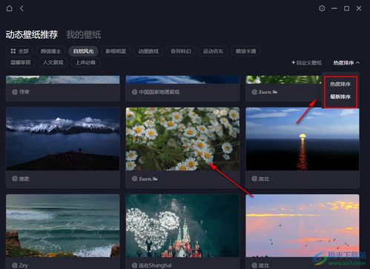The height and width of the screenshot is (269, 370).
Task: Select the 温馨家园 category filter
Action: [21, 62]
